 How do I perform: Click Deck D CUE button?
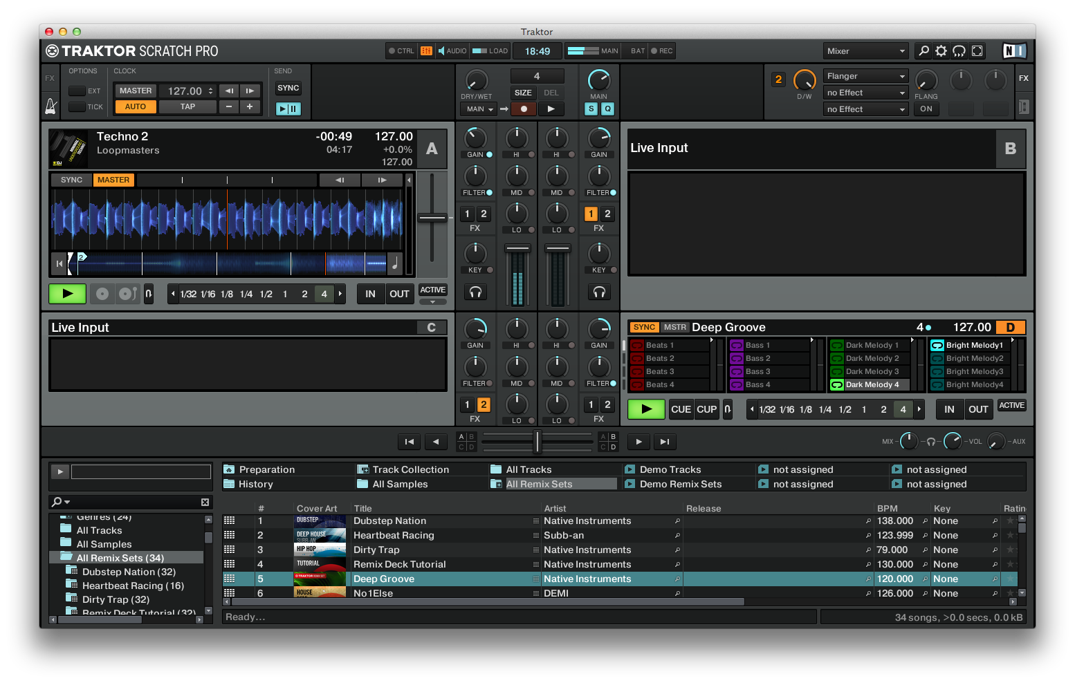click(681, 409)
